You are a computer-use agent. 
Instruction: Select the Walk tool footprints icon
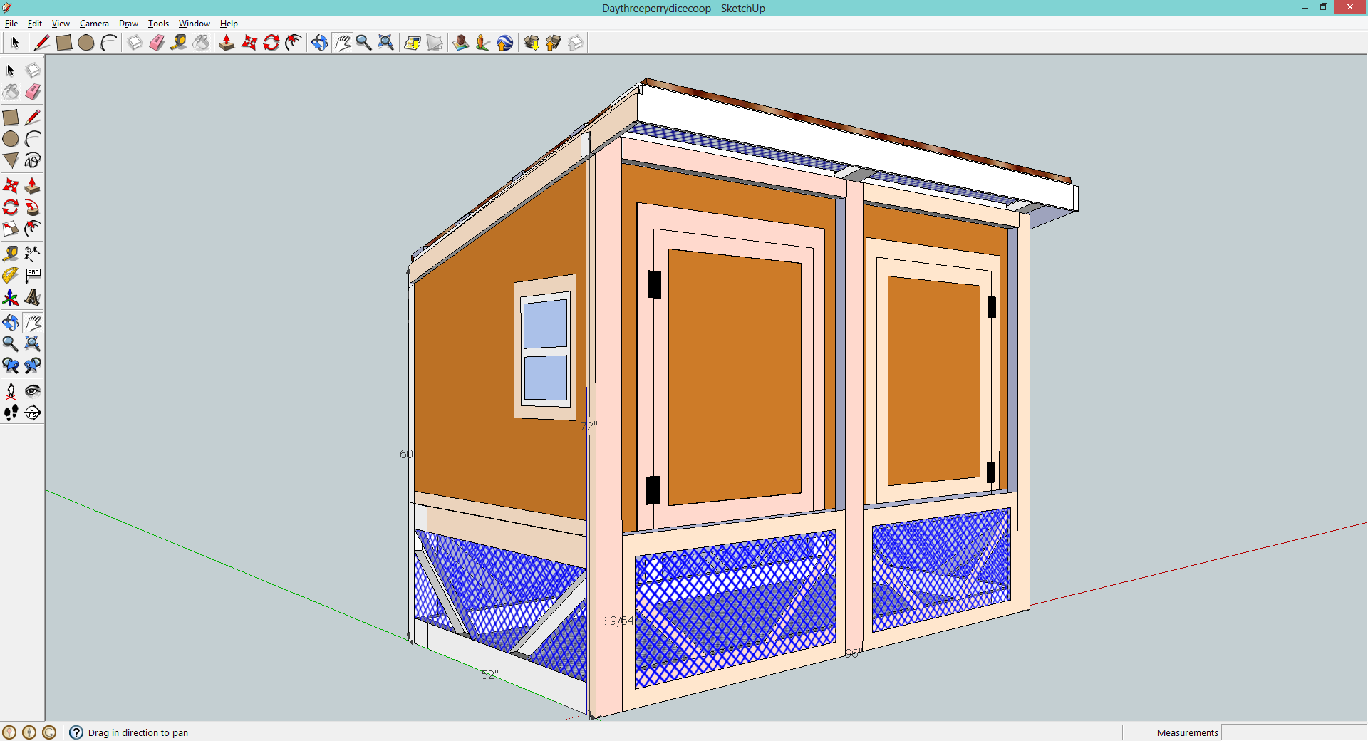pyautogui.click(x=11, y=413)
